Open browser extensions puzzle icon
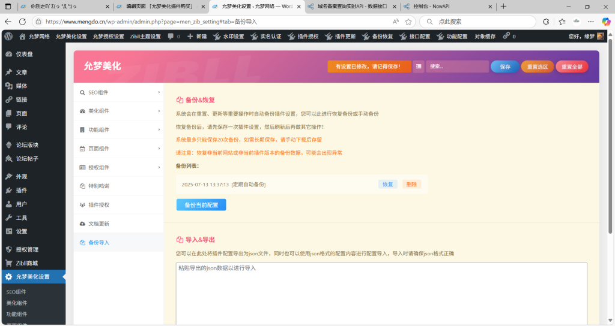Viewport: 615px width, 326px height. pos(545,22)
